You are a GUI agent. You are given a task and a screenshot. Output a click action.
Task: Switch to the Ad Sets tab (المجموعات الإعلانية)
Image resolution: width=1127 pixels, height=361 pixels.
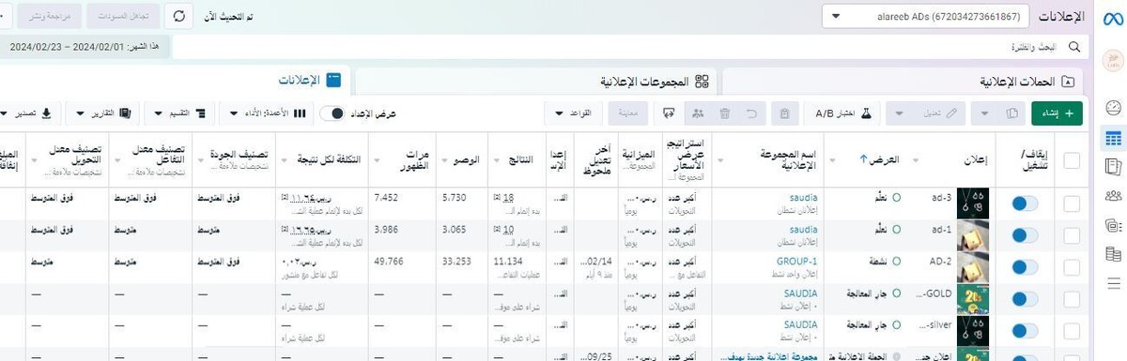pos(535,83)
